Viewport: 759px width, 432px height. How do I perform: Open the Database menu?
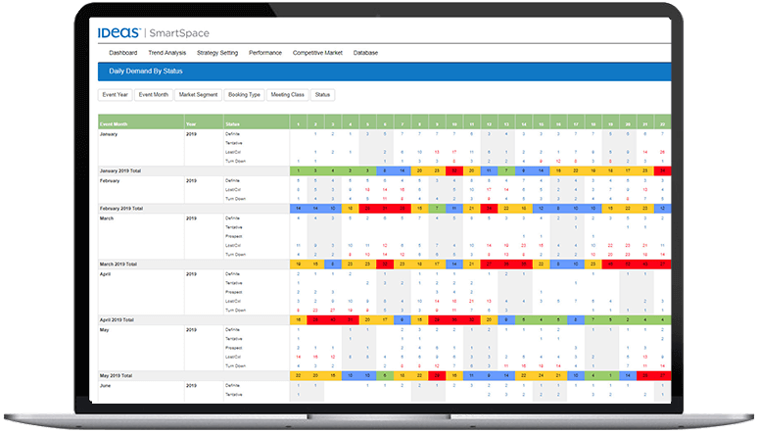[x=365, y=53]
